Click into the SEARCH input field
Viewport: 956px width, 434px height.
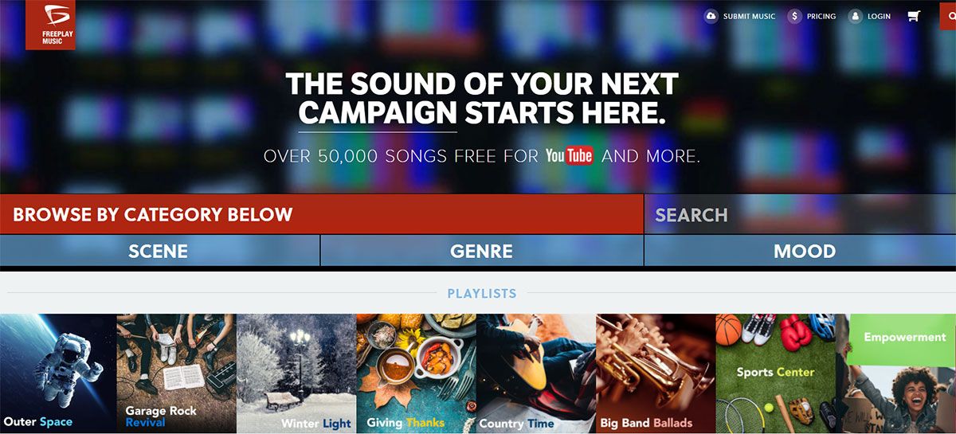click(800, 214)
